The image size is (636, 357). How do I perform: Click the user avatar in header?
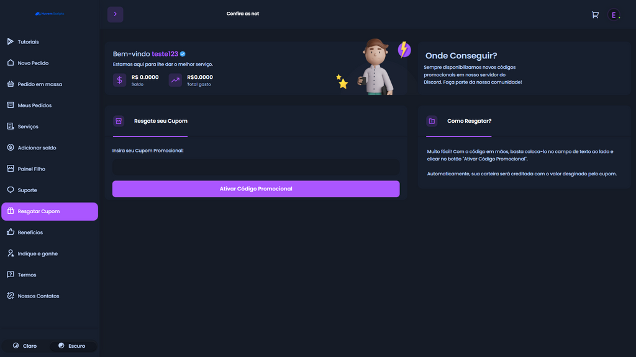[x=614, y=15]
